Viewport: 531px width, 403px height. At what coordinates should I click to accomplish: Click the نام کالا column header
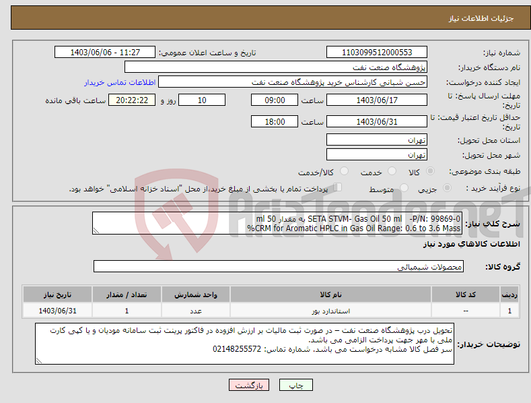tap(330, 294)
